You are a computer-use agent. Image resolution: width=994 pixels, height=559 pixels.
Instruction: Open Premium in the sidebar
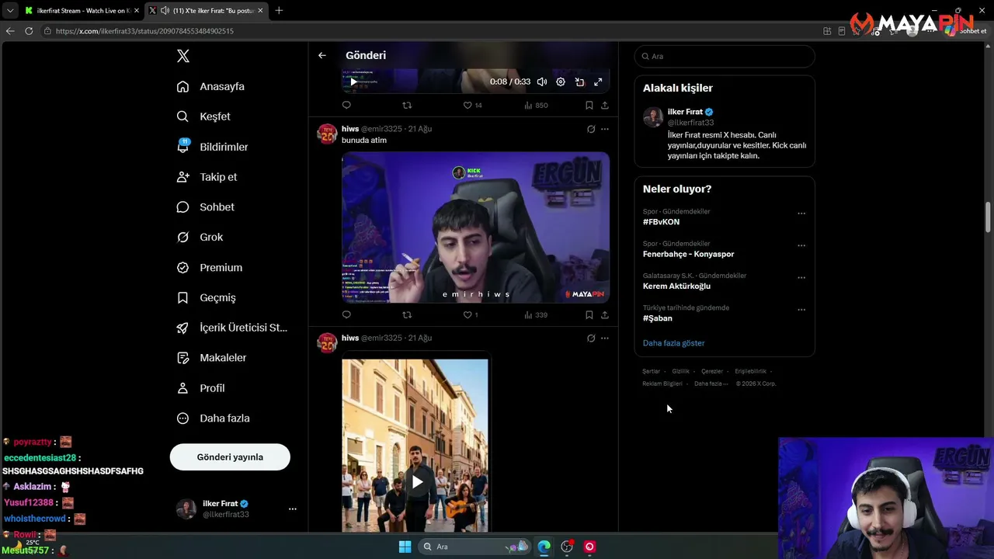click(x=210, y=268)
